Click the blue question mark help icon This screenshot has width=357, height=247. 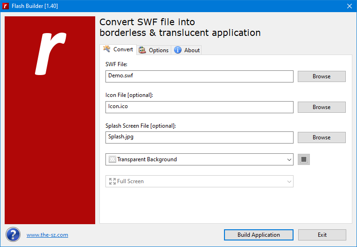point(13,234)
